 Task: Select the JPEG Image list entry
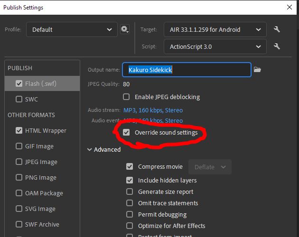tap(42, 162)
